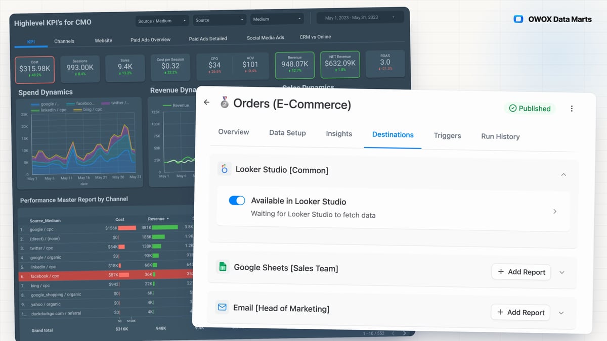This screenshot has height=341, width=607.
Task: Open the Website tab in dashboard
Action: 103,40
